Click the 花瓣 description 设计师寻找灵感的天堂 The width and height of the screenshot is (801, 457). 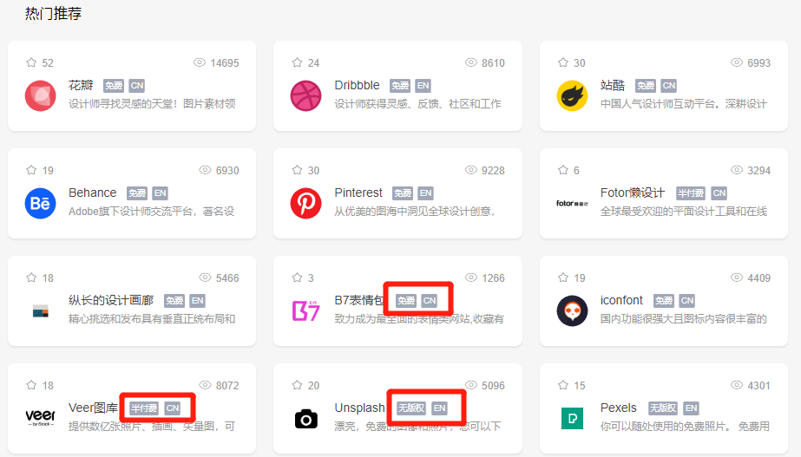tap(122, 104)
